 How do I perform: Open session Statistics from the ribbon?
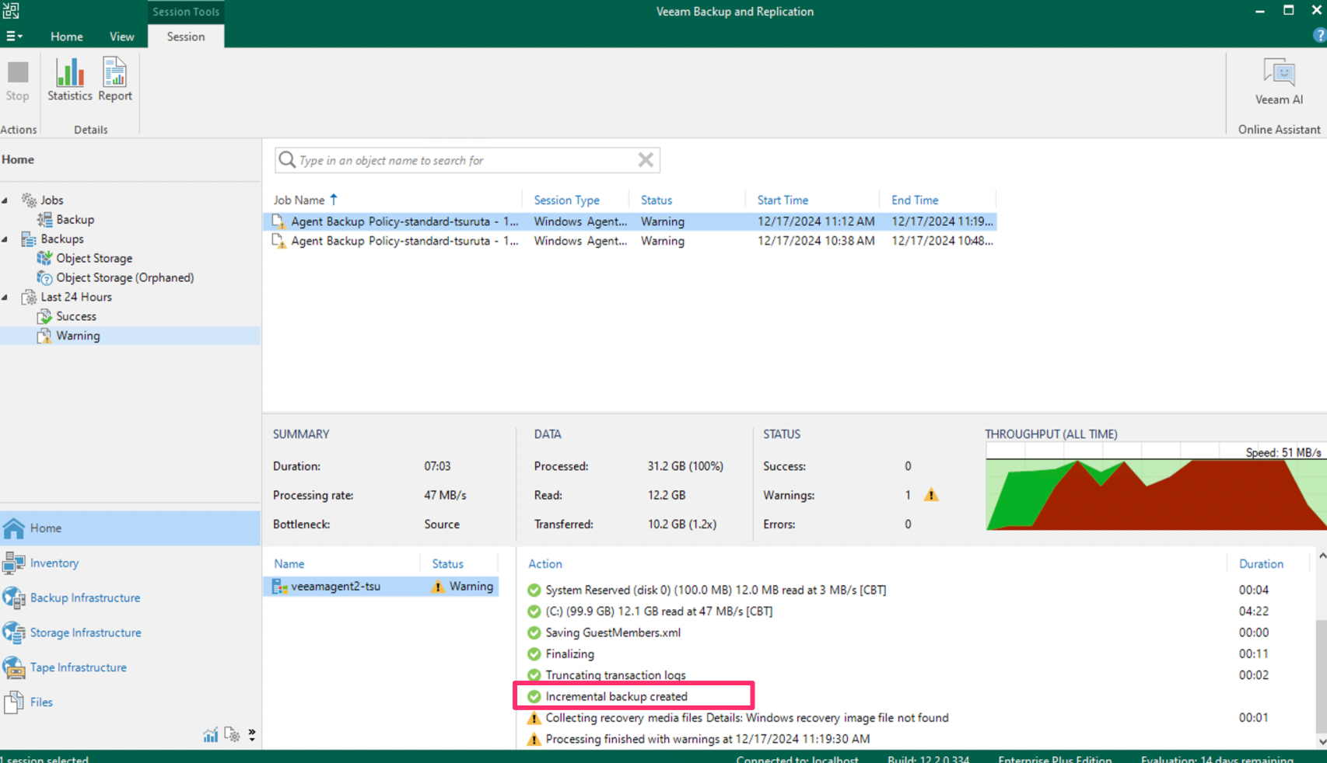tap(70, 80)
